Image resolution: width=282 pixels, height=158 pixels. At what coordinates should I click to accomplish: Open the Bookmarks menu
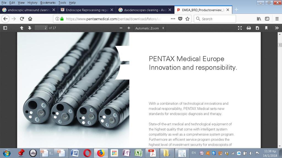[x=48, y=2]
